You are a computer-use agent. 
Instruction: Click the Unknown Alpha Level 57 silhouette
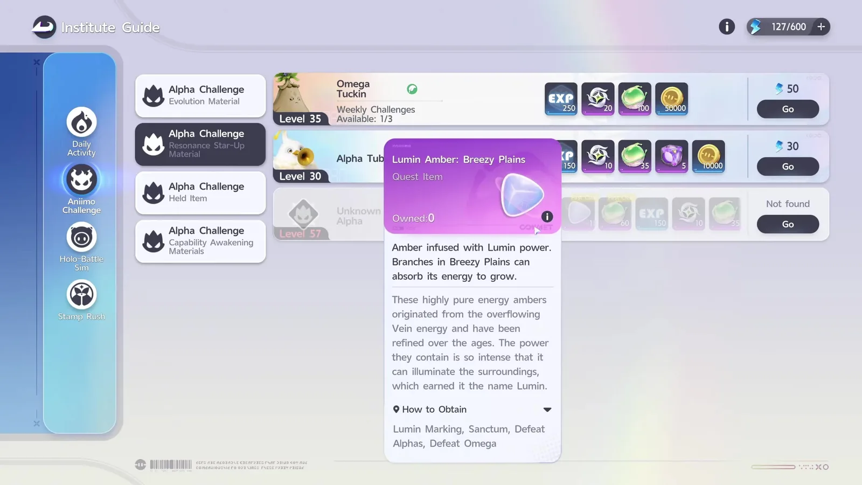click(303, 214)
